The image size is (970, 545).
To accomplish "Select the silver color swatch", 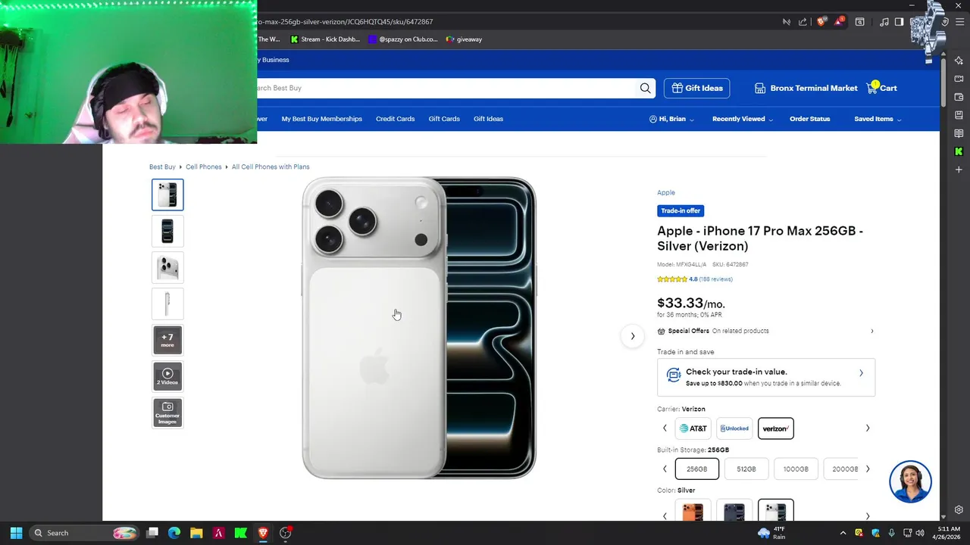I will coord(776,509).
